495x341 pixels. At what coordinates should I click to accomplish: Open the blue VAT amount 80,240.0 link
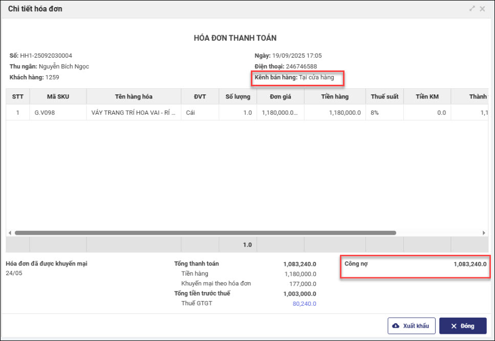pos(304,304)
